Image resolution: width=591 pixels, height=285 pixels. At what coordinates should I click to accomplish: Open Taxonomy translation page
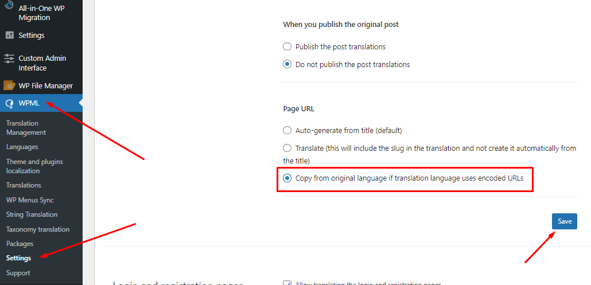(38, 229)
